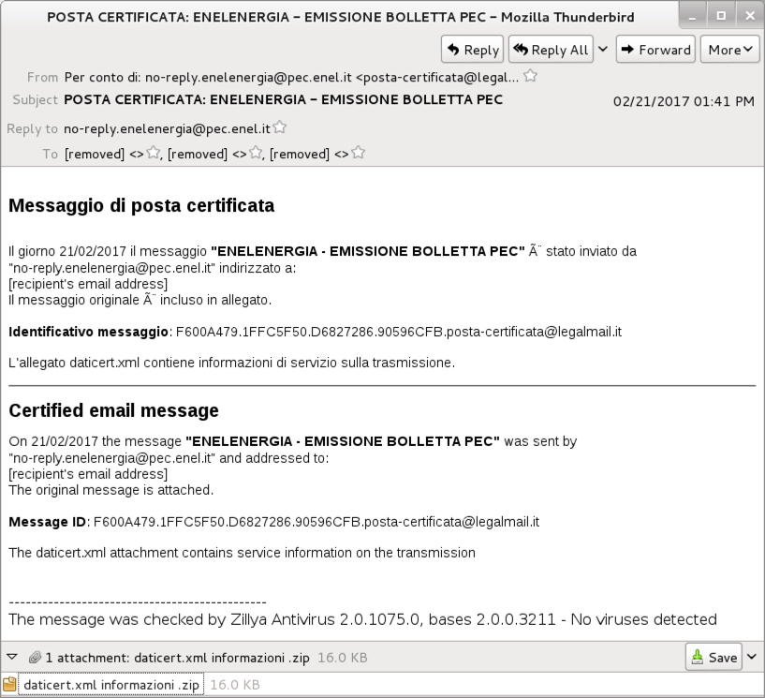Click 'The daticert.xml attachment contains service information' text
This screenshot has height=698, width=765.
(242, 553)
